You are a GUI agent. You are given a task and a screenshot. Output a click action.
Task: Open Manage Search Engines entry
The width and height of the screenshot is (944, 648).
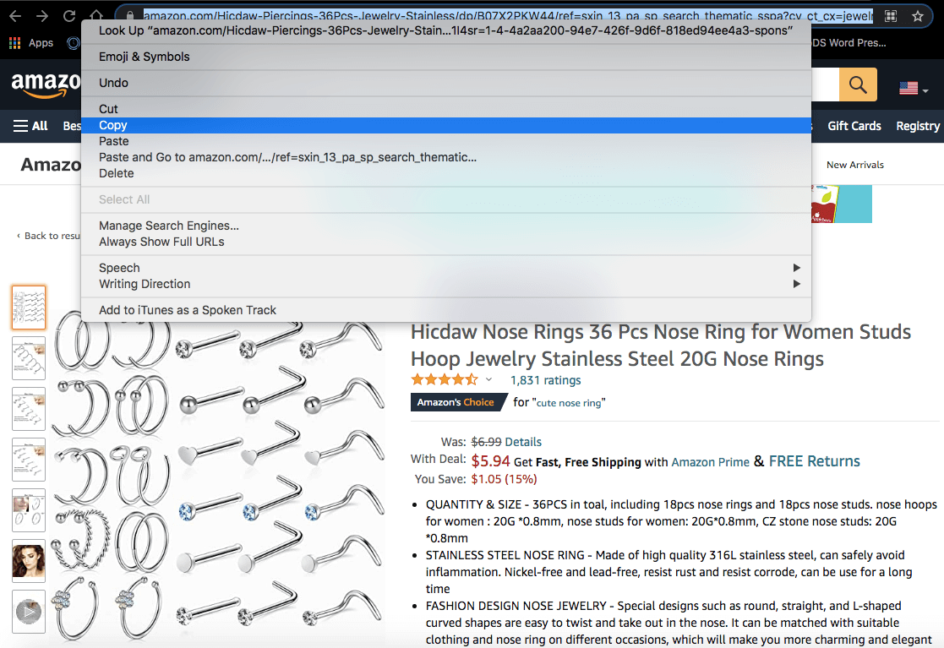tap(446, 226)
